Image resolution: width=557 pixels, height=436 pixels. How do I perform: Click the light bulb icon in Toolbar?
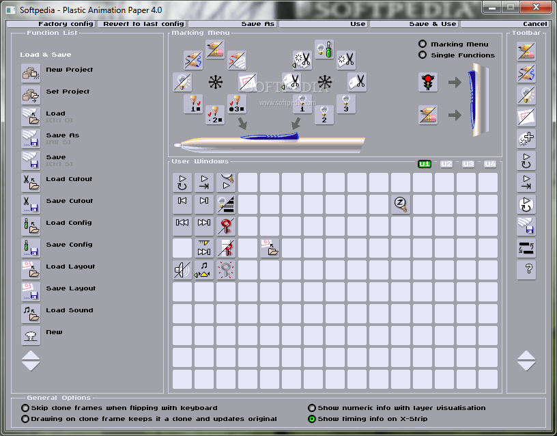click(x=526, y=95)
